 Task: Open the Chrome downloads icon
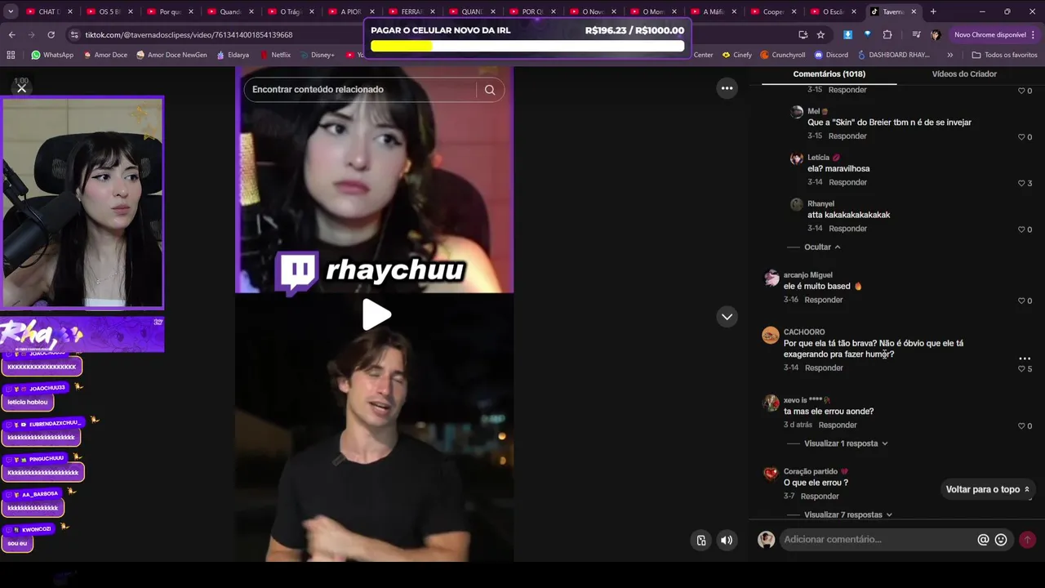coord(847,35)
